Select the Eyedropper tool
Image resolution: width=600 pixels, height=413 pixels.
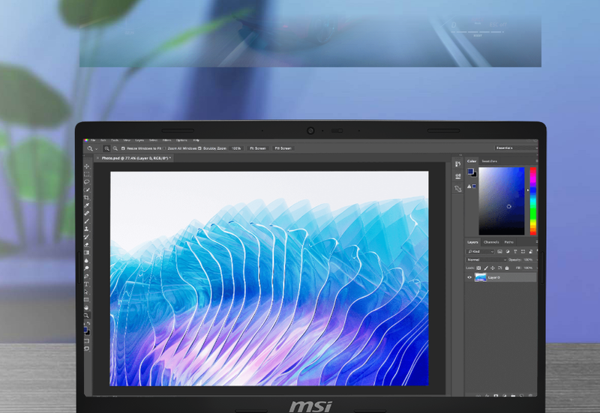(87, 205)
